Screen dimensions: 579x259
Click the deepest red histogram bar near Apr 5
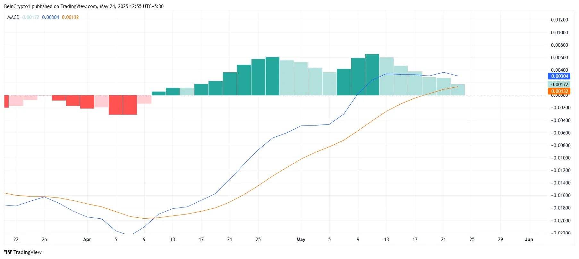116,105
